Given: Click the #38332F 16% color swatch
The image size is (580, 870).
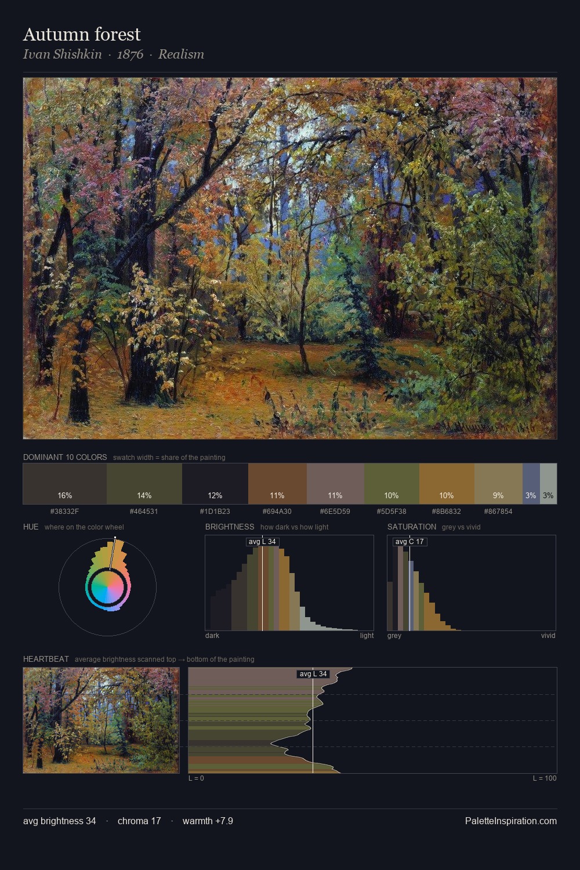Looking at the screenshot, I should tap(65, 484).
